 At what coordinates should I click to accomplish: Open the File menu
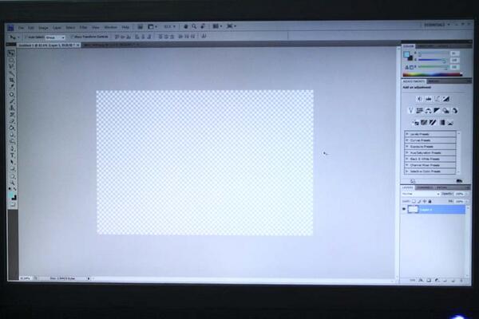[x=21, y=28]
